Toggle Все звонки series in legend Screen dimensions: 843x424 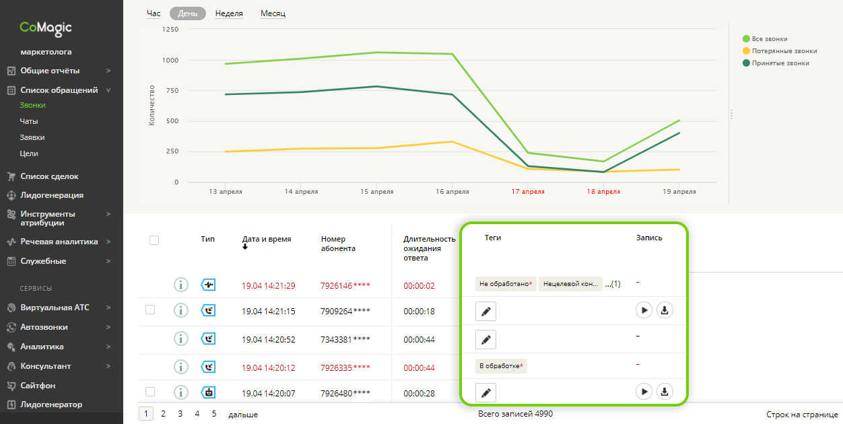[765, 38]
